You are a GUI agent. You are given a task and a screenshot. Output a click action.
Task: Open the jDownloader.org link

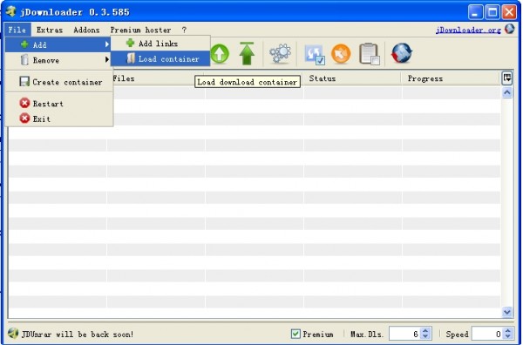(x=468, y=30)
